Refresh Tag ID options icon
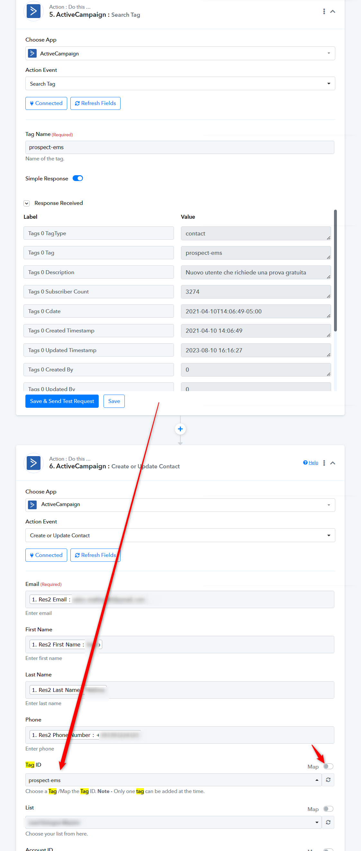The height and width of the screenshot is (851, 361). pos(328,780)
